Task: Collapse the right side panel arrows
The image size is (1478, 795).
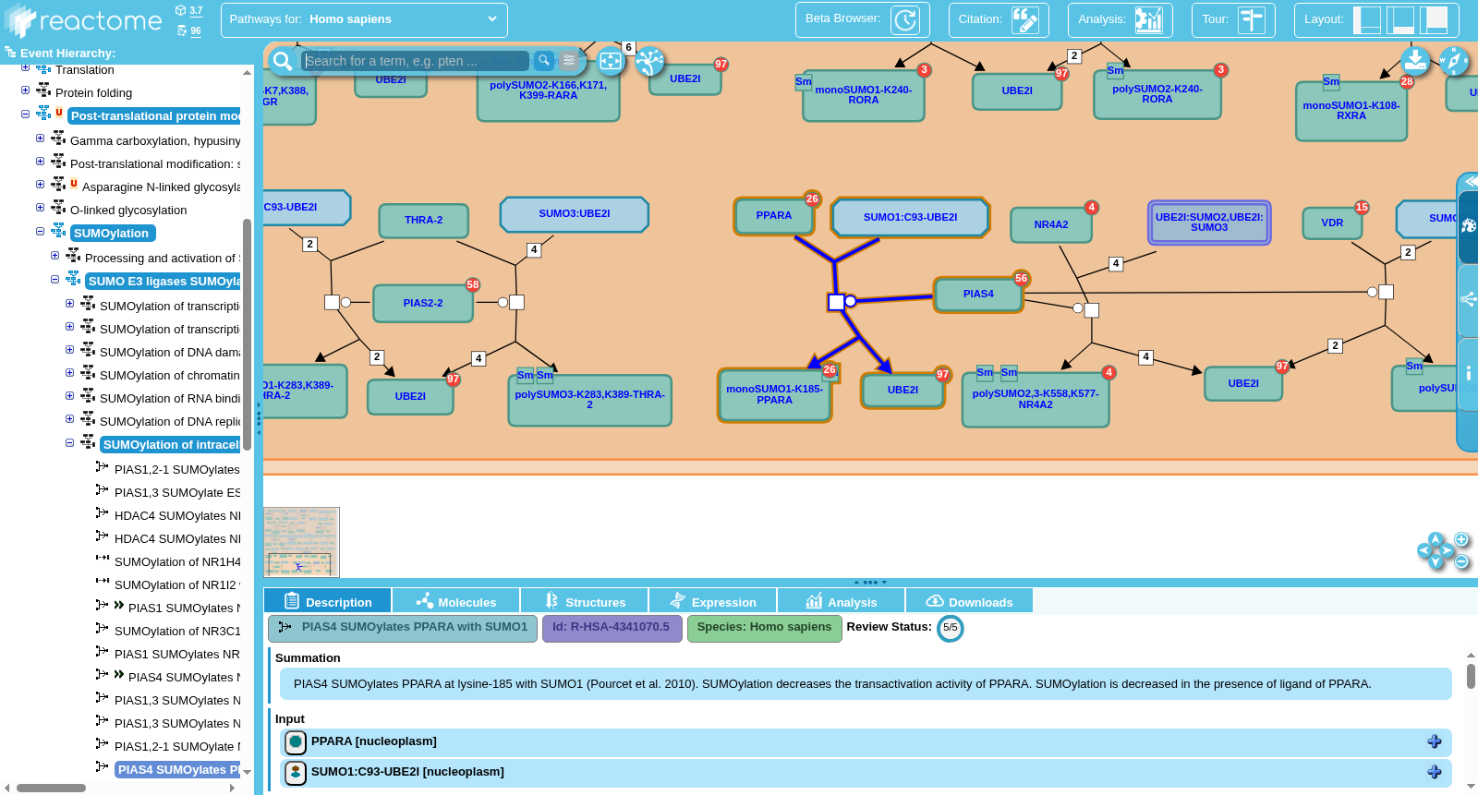Action: 1471,181
